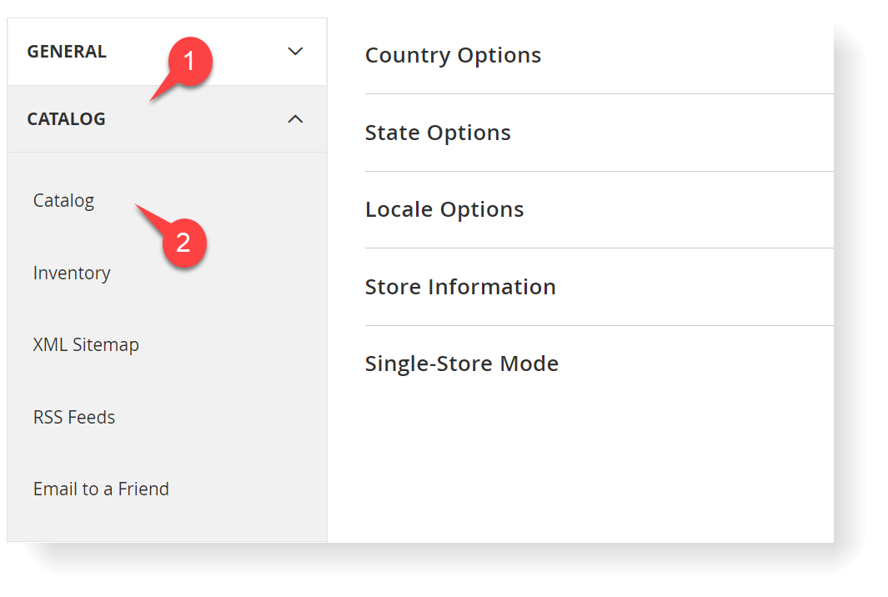Choose Email to a Friend option
This screenshot has height=597, width=888.
click(101, 489)
